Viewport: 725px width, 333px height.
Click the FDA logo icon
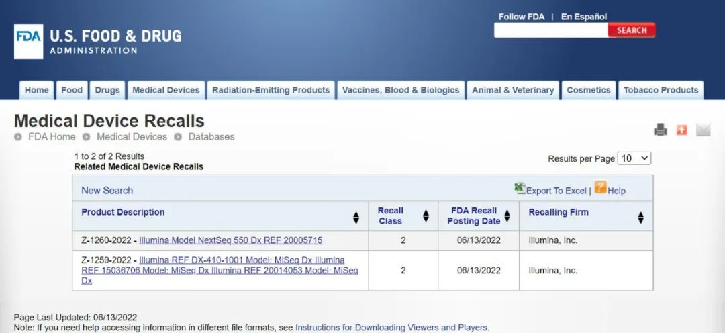coord(29,42)
